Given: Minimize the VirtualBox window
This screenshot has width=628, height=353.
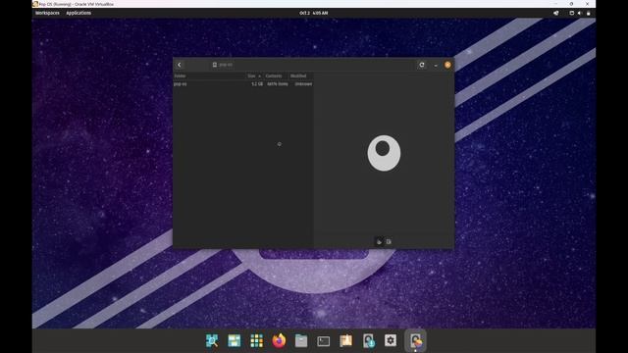Looking at the screenshot, I should (x=555, y=4).
